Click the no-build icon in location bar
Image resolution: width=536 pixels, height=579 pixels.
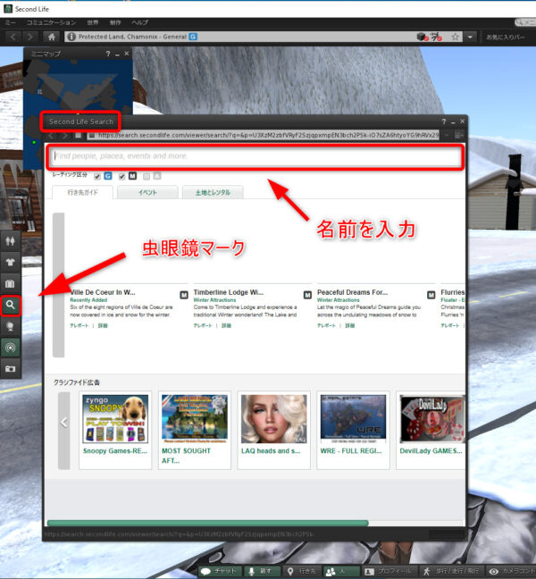423,37
